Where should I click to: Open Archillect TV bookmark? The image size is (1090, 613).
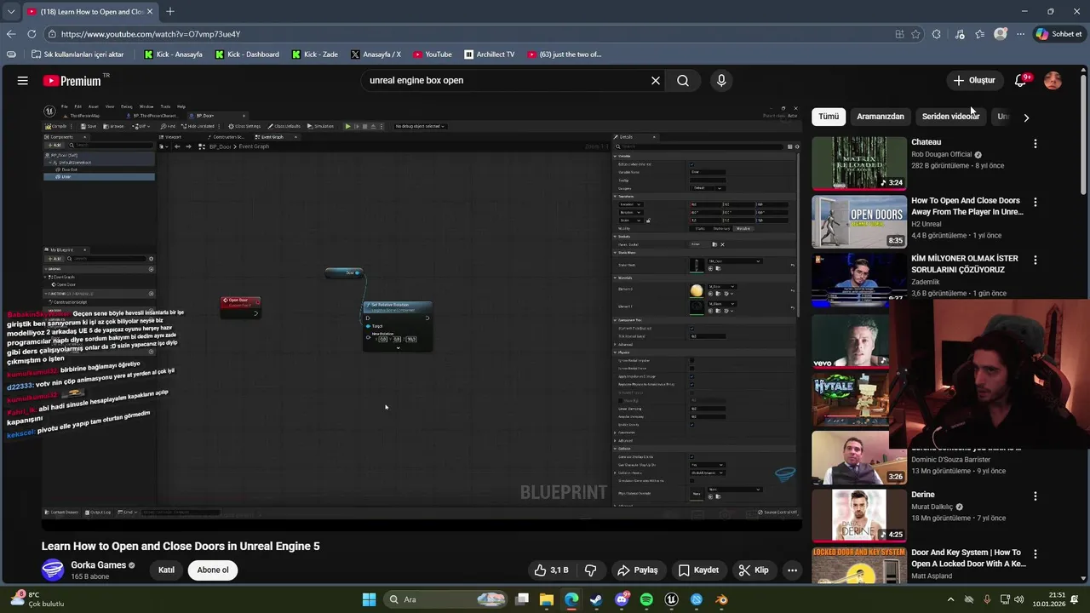[x=490, y=54]
